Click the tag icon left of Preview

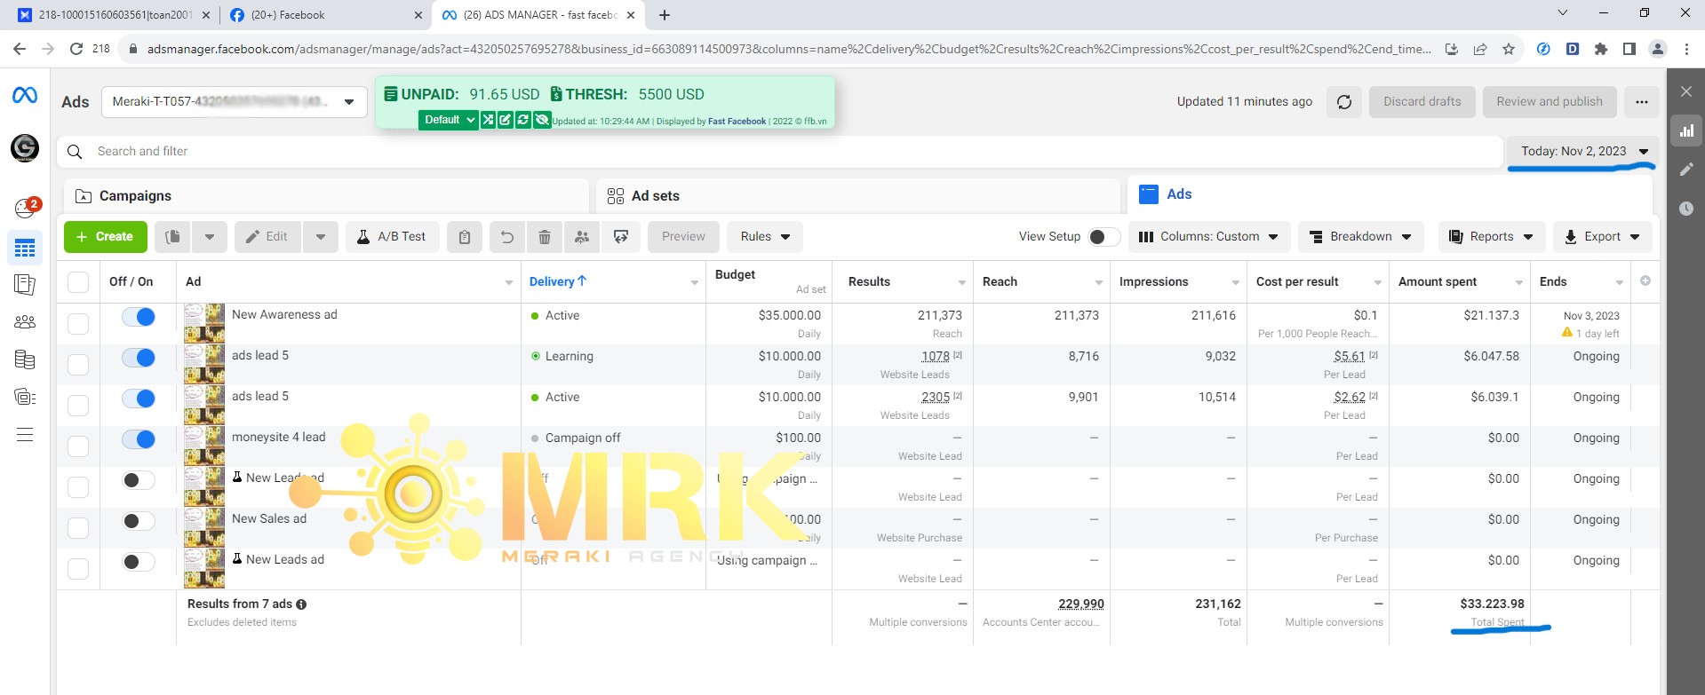click(x=621, y=237)
